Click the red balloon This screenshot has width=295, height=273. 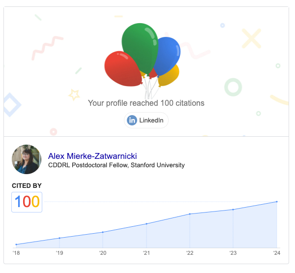122,69
